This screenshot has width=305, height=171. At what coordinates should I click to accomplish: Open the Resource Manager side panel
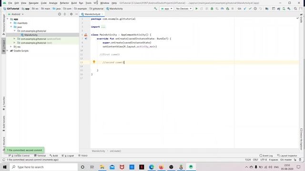point(4,24)
